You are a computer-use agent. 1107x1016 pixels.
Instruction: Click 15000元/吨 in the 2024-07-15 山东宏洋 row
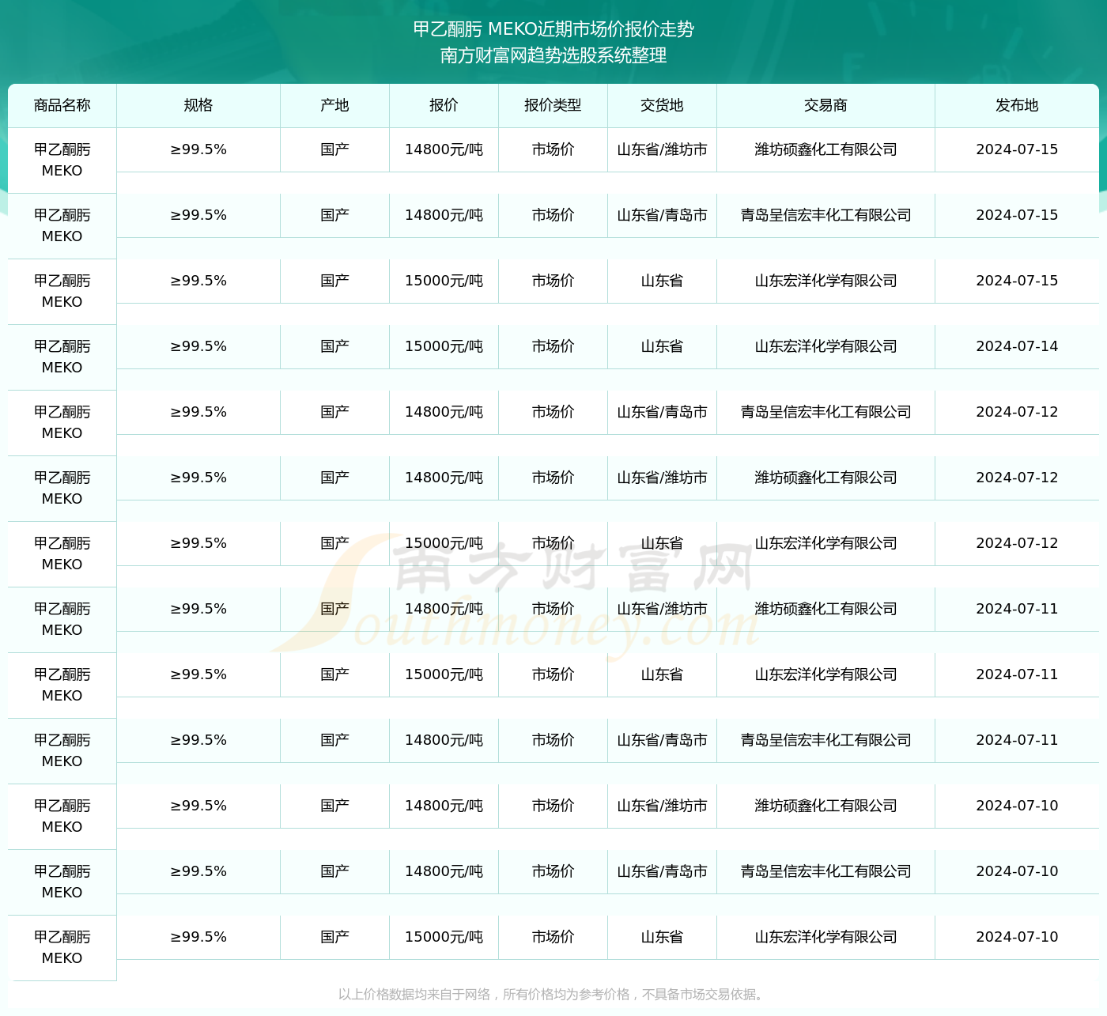[x=444, y=281]
